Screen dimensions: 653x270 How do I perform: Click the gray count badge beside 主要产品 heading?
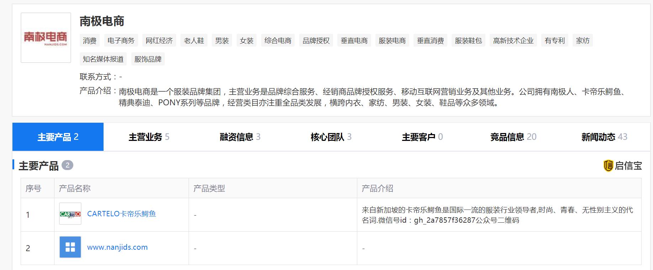click(x=67, y=165)
